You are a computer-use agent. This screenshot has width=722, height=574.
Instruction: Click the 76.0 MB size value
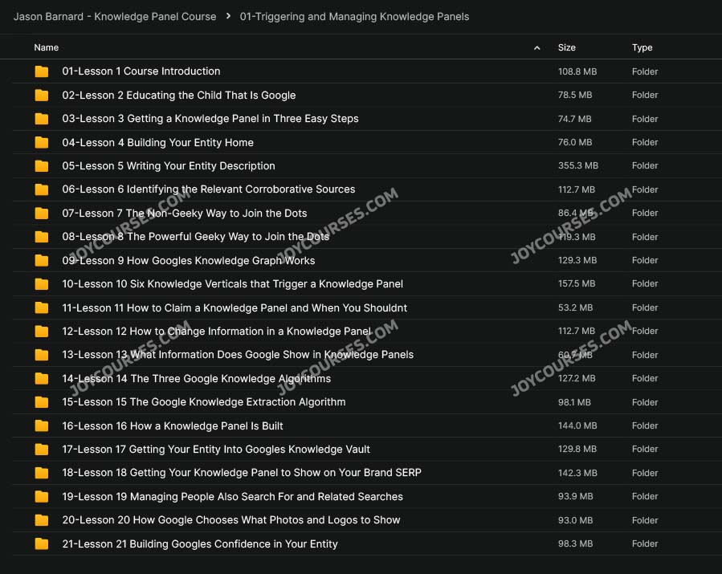[575, 142]
